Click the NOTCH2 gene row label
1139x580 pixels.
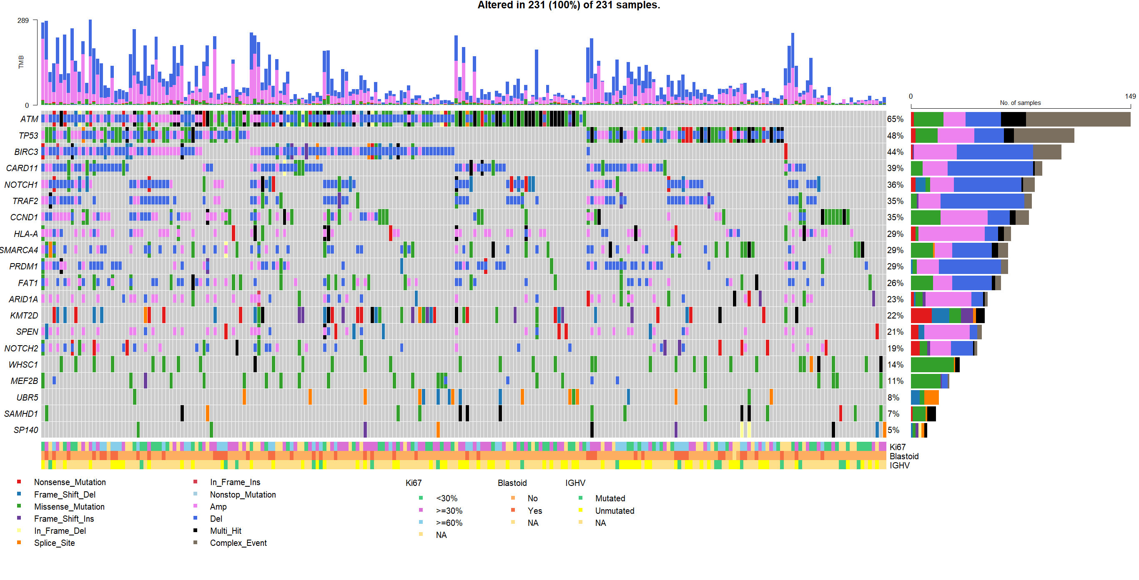[21, 348]
